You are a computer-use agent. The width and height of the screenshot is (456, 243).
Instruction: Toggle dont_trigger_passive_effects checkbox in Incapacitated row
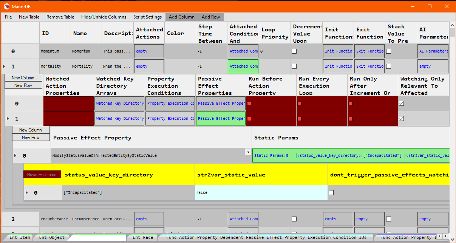(331, 192)
